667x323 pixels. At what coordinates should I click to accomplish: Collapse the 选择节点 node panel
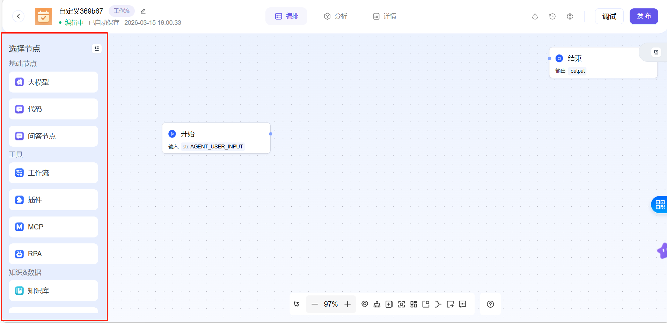(x=97, y=49)
